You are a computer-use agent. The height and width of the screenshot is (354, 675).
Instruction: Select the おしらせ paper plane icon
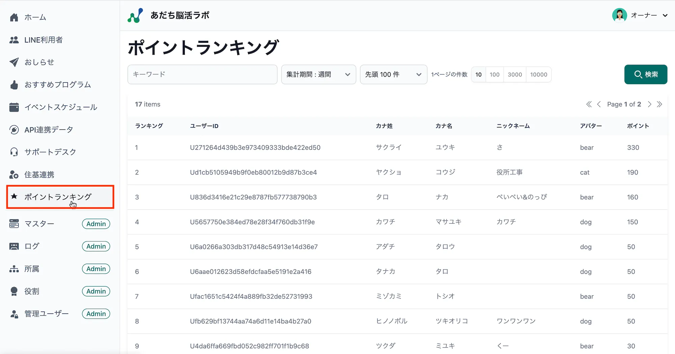click(x=14, y=62)
